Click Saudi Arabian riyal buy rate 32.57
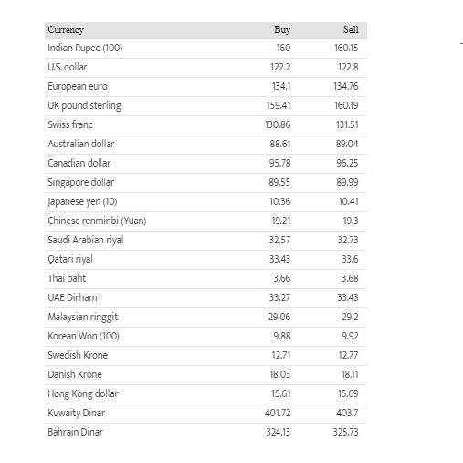The width and height of the screenshot is (463, 463). click(x=279, y=240)
